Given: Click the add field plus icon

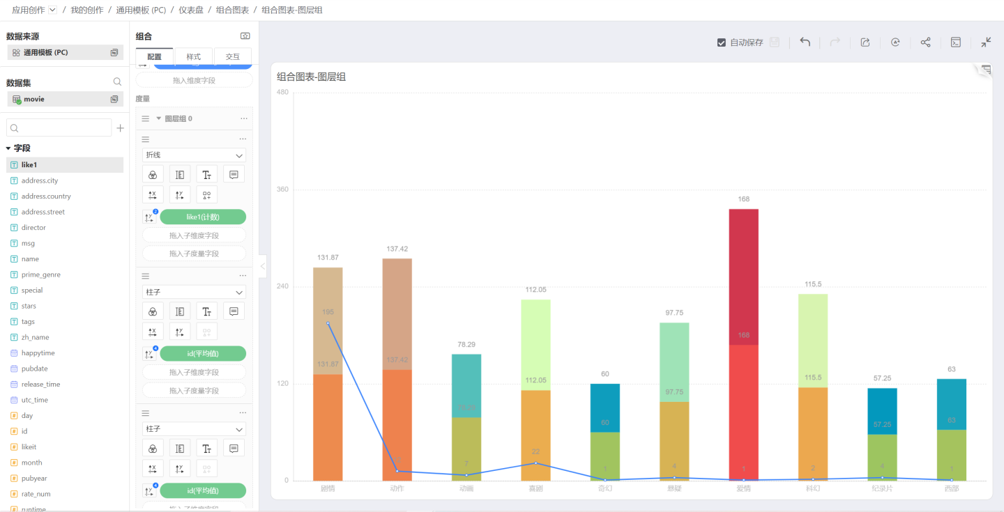Looking at the screenshot, I should tap(120, 128).
